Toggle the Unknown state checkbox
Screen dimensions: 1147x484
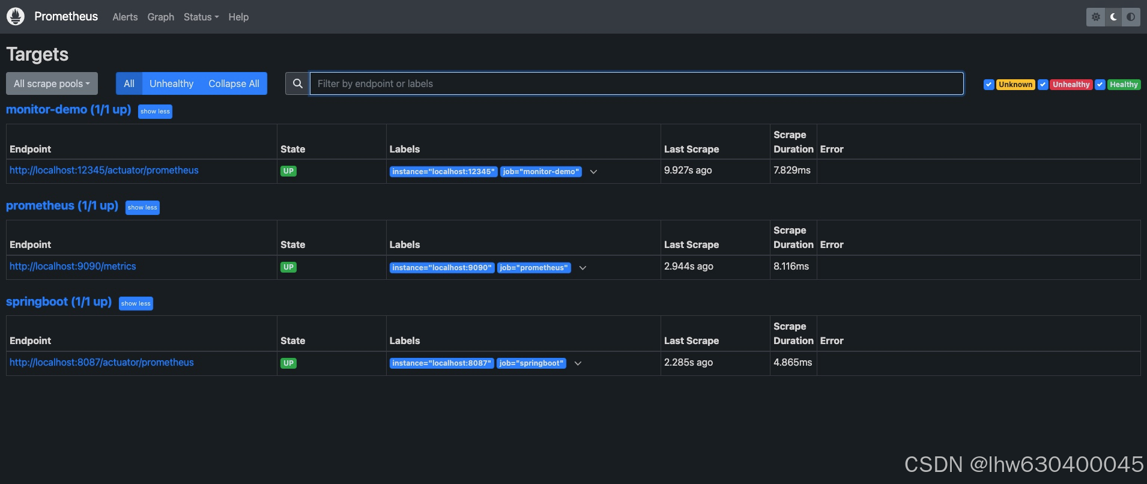tap(988, 85)
